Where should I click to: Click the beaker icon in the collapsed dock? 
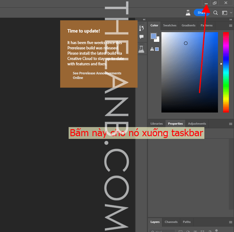pos(141,49)
